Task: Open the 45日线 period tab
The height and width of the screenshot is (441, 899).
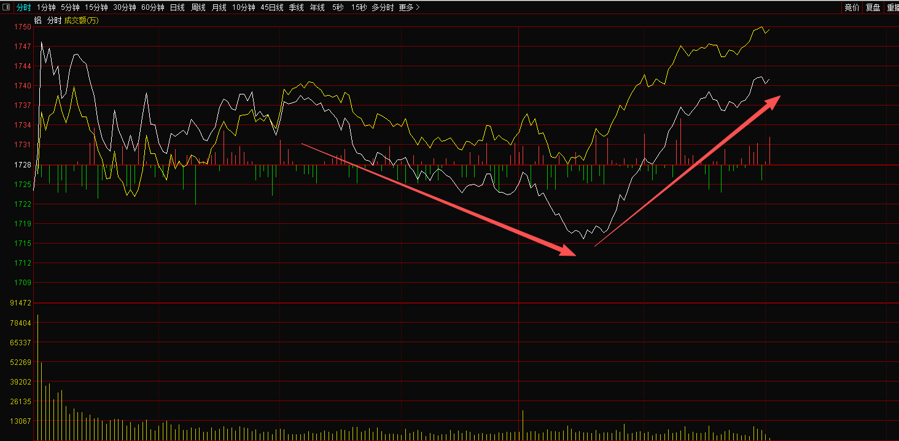Action: tap(271, 7)
